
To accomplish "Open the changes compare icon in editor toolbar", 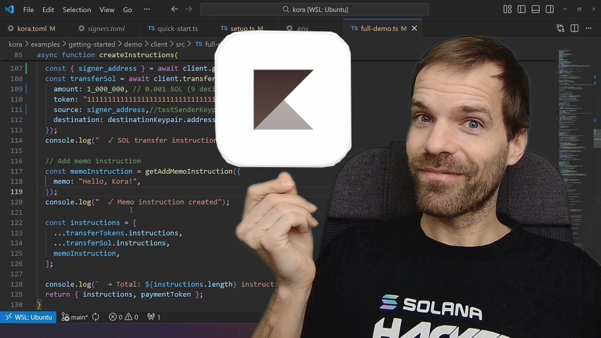I will (560, 29).
